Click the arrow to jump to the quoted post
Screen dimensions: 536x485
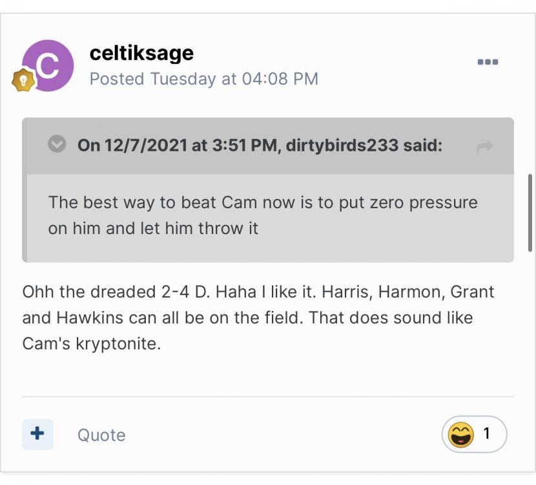(x=484, y=147)
